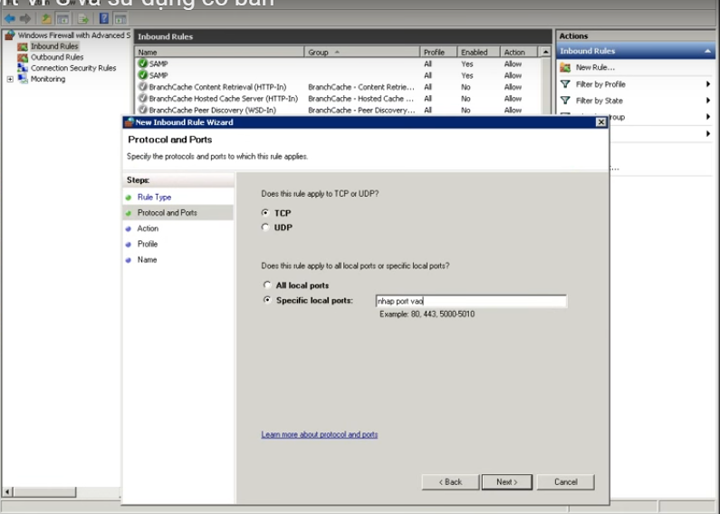This screenshot has width=720, height=514.
Task: Click the Monitoring tree node icon
Action: click(x=23, y=79)
